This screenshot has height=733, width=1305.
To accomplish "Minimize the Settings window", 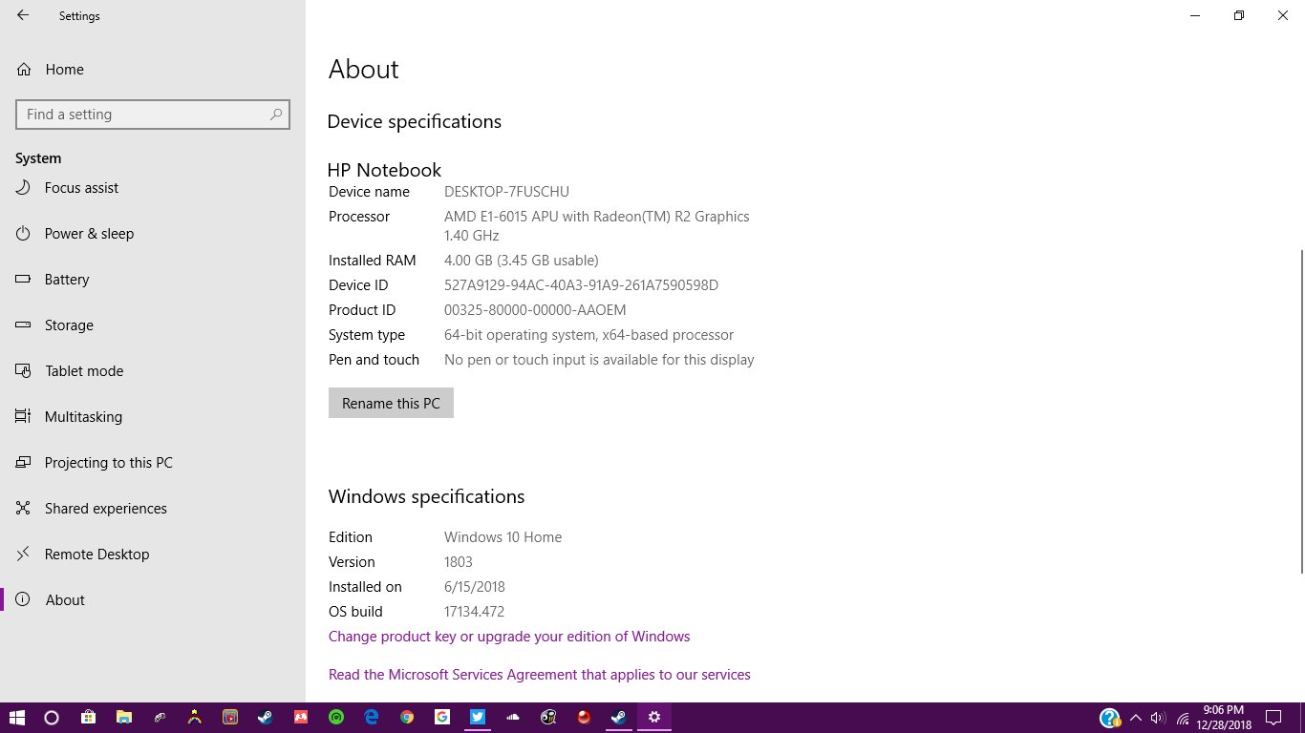I will [x=1195, y=15].
